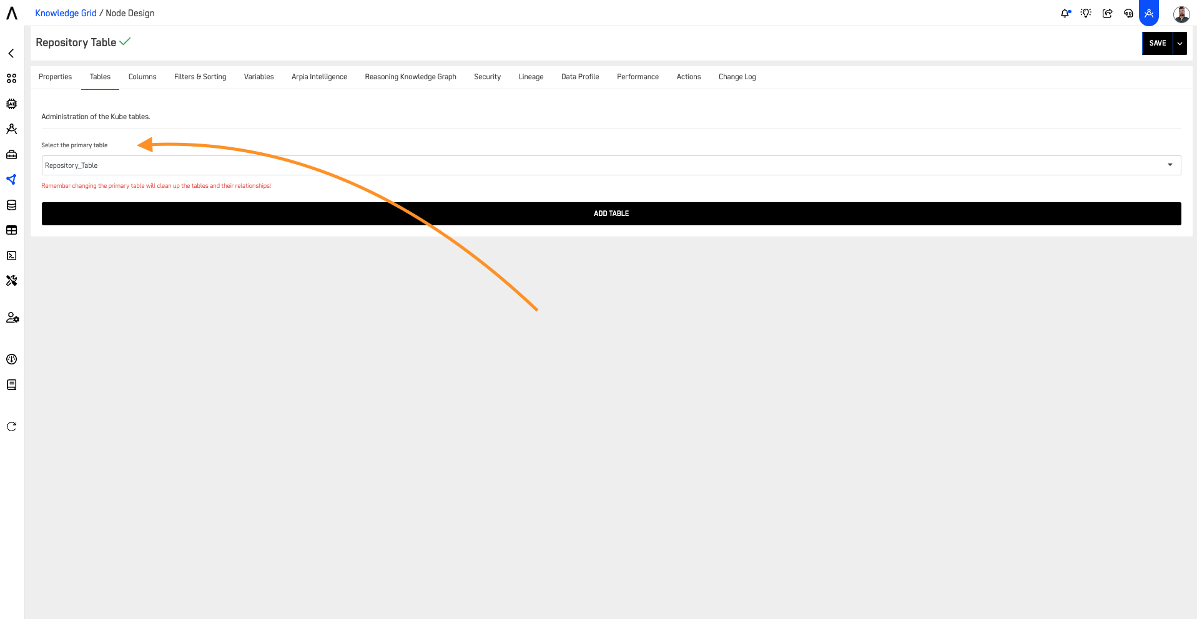Open the user settings icon in sidebar

[x=12, y=318]
